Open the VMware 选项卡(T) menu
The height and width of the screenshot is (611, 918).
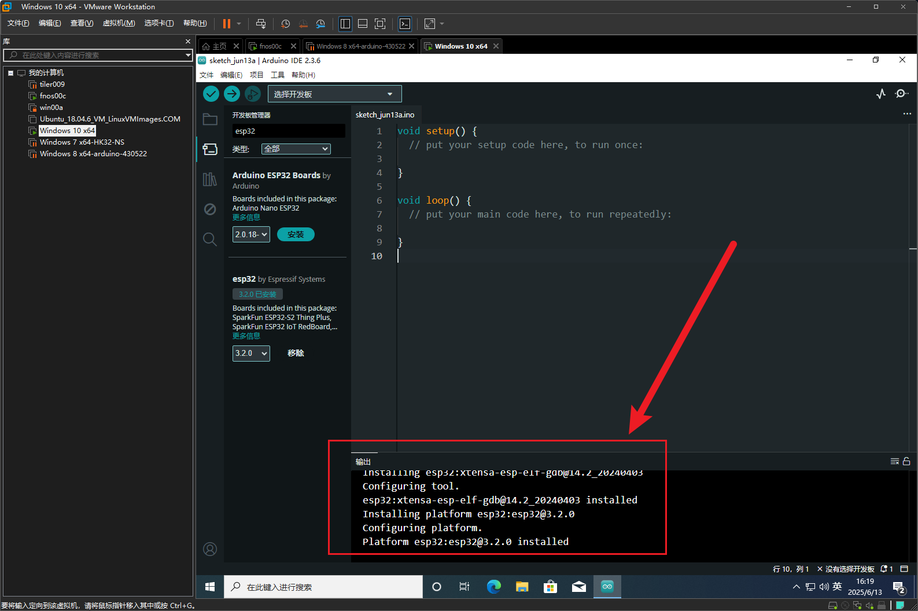[159, 23]
